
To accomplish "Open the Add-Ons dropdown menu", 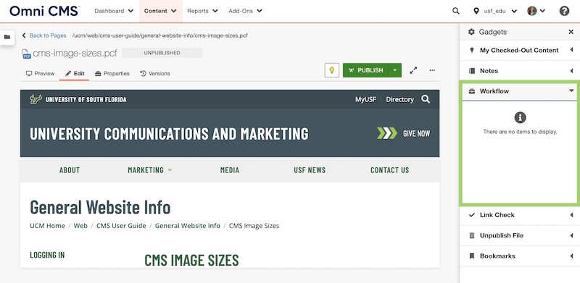I will pos(245,11).
